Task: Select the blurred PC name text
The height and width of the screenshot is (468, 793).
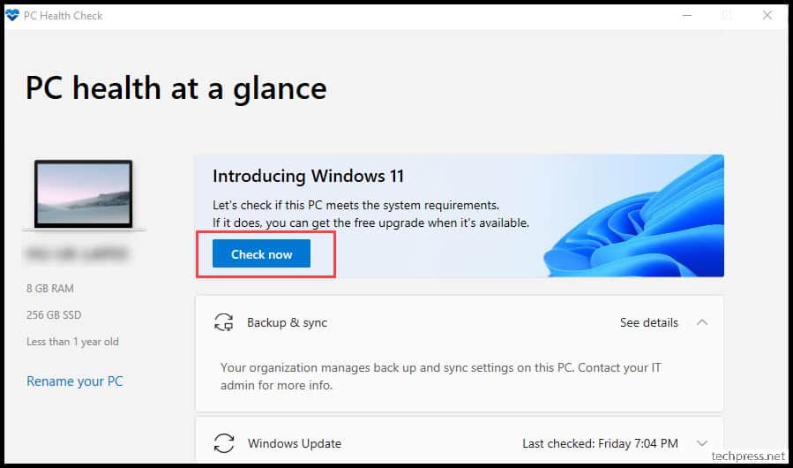Action: pyautogui.click(x=76, y=255)
